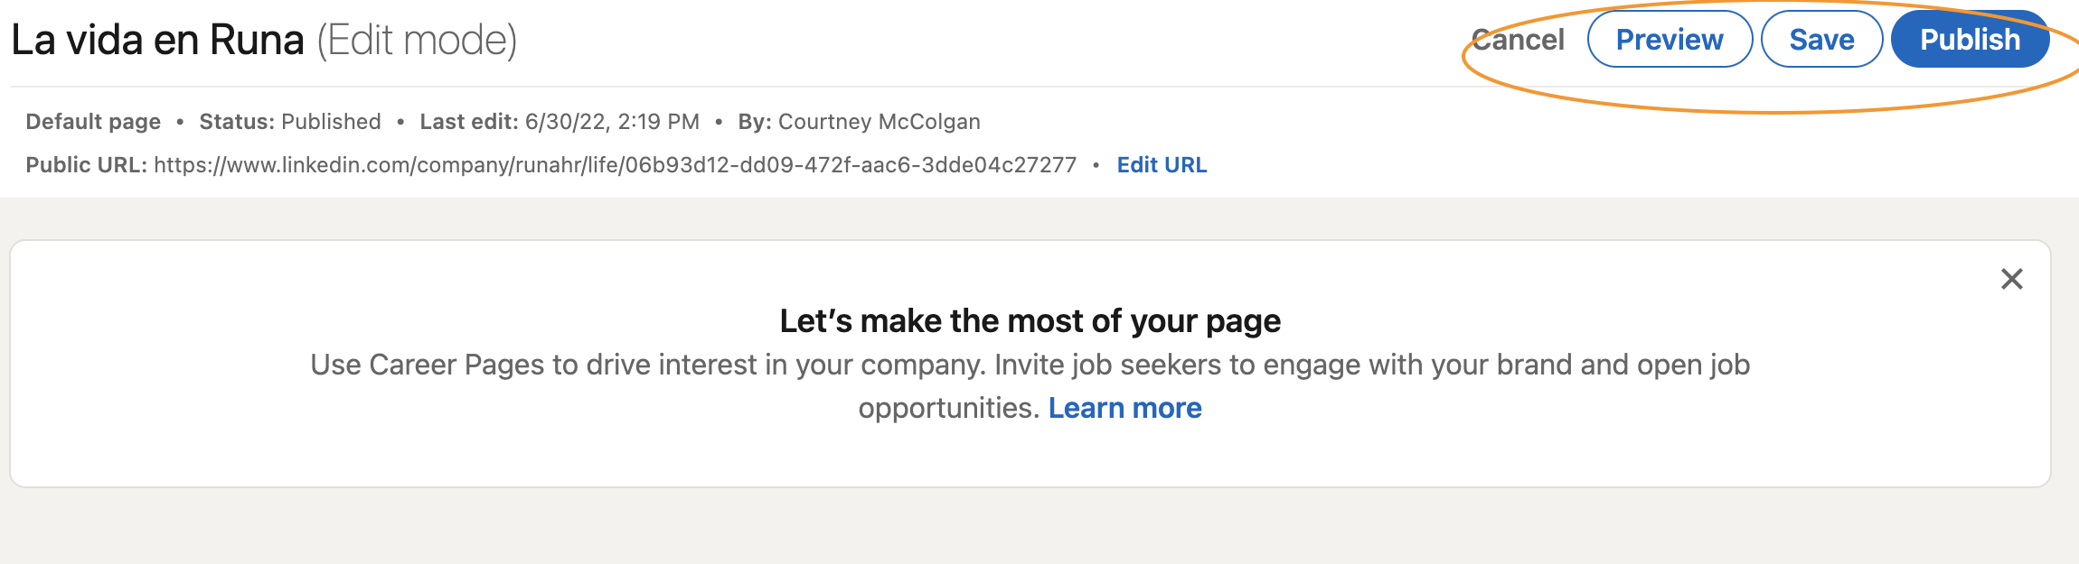Viewport: 2079px width, 564px height.
Task: Click the 6/30/22, 2:19 PM timestamp
Action: 612,122
